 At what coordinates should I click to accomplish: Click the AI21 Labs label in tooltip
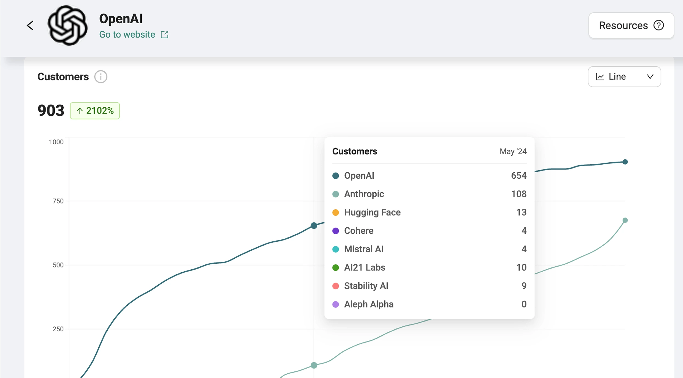click(x=365, y=267)
